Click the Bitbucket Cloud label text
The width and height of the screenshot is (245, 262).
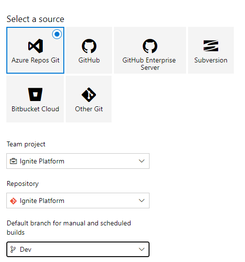(36, 109)
